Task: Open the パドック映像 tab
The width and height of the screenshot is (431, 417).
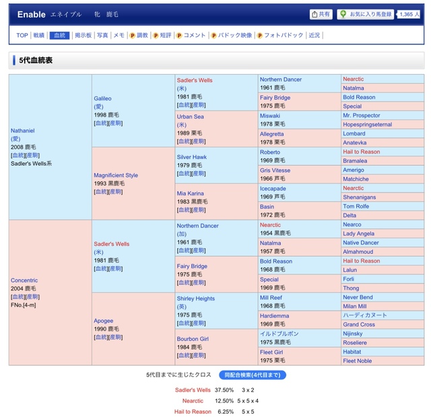Action: point(235,35)
